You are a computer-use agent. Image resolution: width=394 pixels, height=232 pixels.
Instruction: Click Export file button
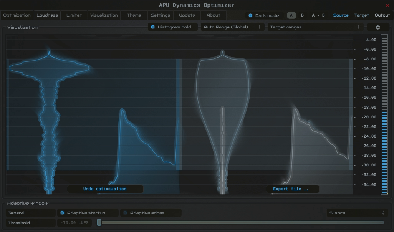pos(292,189)
